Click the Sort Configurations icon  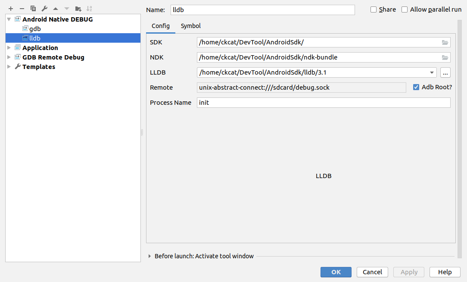pyautogui.click(x=89, y=9)
